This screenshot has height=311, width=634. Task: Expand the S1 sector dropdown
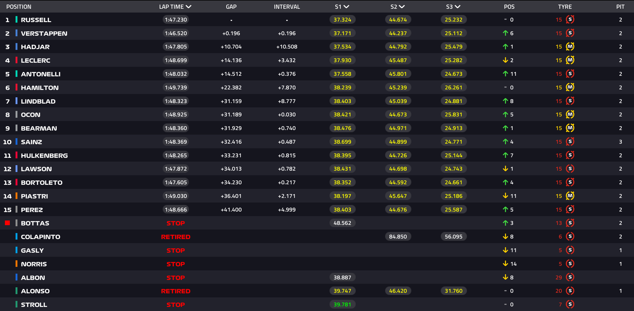point(346,7)
